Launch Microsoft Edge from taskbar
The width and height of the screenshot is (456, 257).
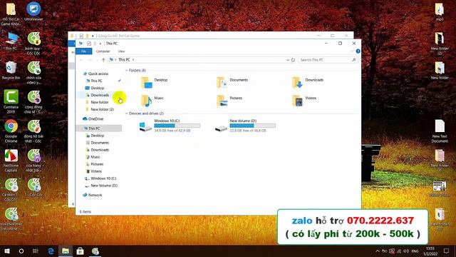[x=51, y=251]
